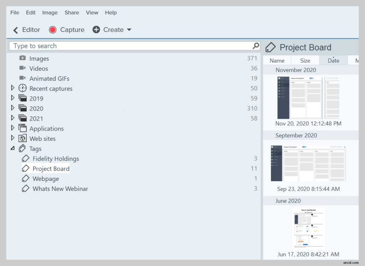The height and width of the screenshot is (266, 365).
Task: Click the 2021 folder stack icon
Action: click(22, 118)
